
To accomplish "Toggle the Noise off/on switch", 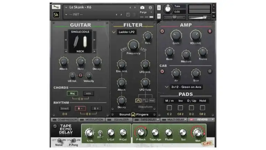I will pos(59,140).
